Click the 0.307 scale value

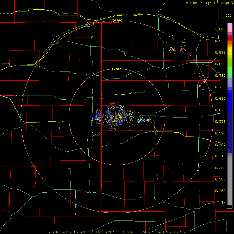tap(220, 179)
